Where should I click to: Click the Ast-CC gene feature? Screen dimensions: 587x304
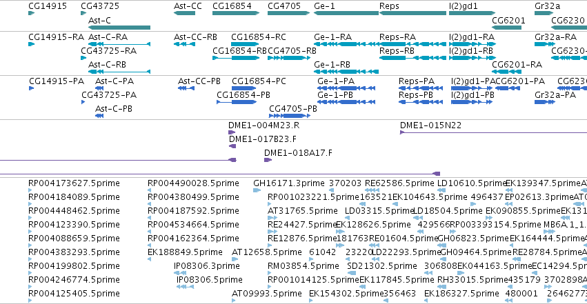coord(184,13)
